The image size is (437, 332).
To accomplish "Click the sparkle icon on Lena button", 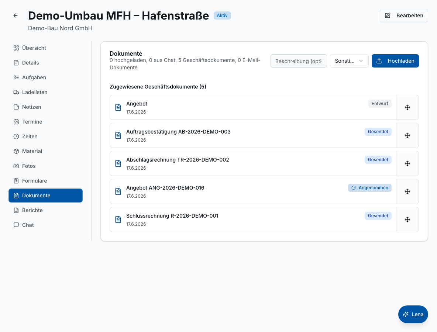I will [x=406, y=314].
